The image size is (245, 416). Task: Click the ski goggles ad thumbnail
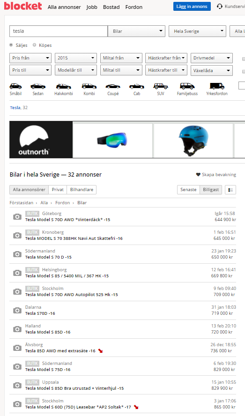point(112,141)
